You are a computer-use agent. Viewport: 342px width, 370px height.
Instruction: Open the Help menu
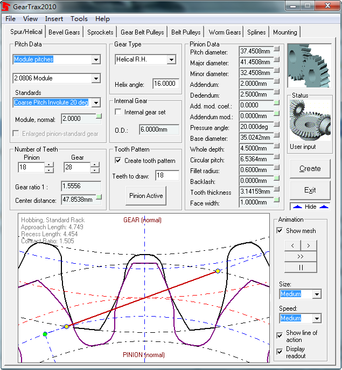click(x=102, y=19)
